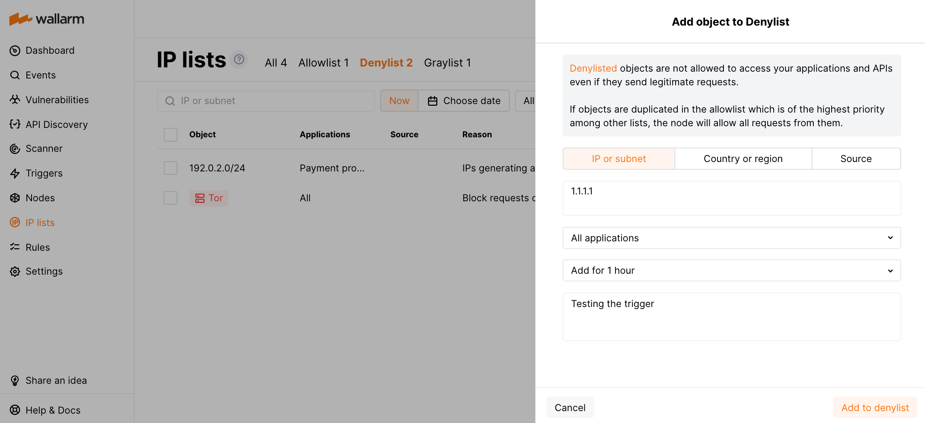Screen dimensions: 925x423
Task: Open the All sources filter dropdown
Action: point(529,101)
